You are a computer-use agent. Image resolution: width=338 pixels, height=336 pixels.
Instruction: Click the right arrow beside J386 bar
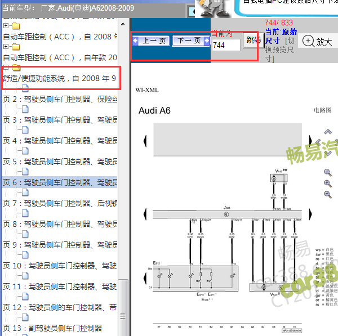coord(310,214)
